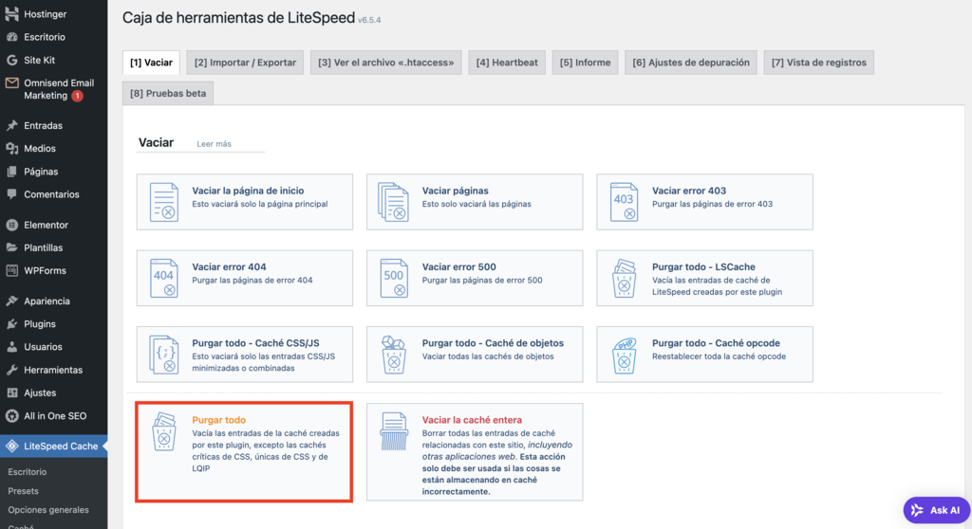This screenshot has width=972, height=529.
Task: Open the [2] Importar / Exportar tab
Action: point(245,63)
